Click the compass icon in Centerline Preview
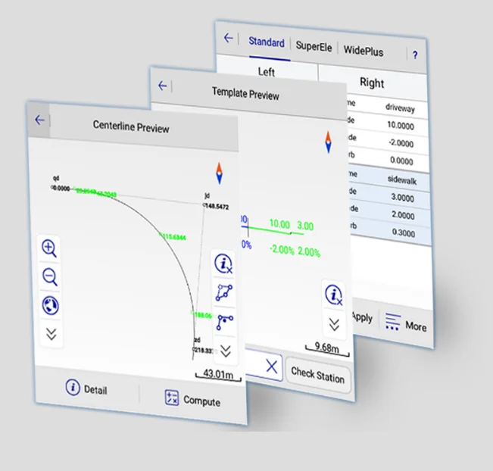 (219, 173)
